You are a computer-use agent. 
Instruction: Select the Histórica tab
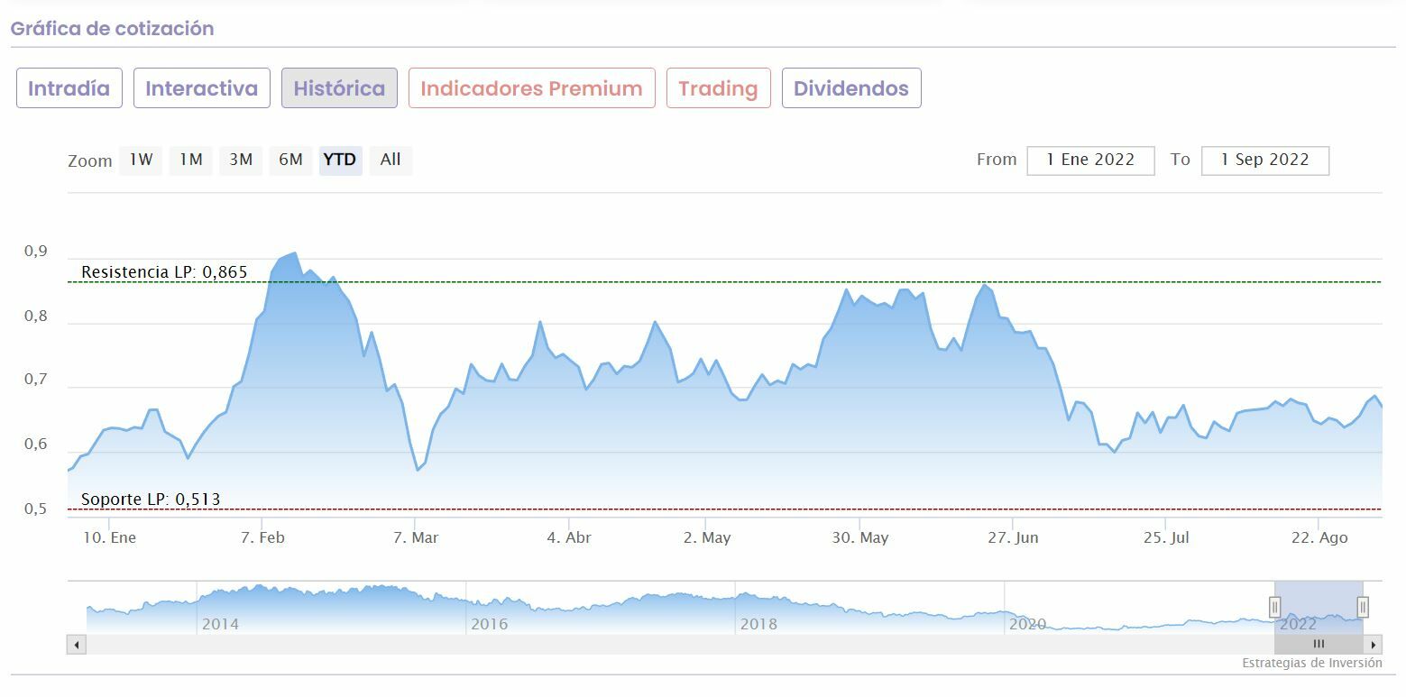tap(339, 88)
